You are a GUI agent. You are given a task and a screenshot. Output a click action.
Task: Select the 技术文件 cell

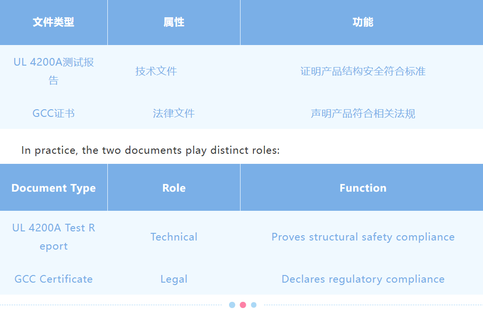coord(156,71)
